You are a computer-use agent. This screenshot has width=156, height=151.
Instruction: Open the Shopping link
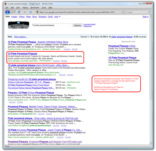pos(42,17)
